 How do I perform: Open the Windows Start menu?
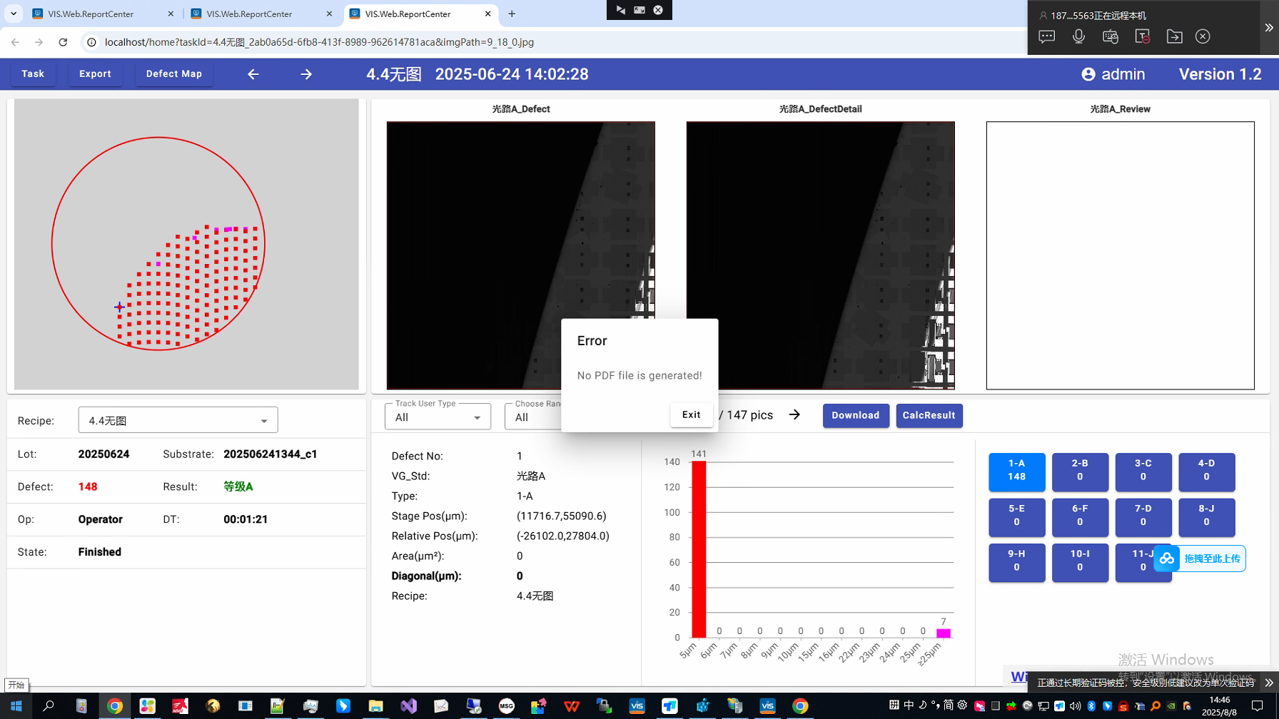pos(16,706)
